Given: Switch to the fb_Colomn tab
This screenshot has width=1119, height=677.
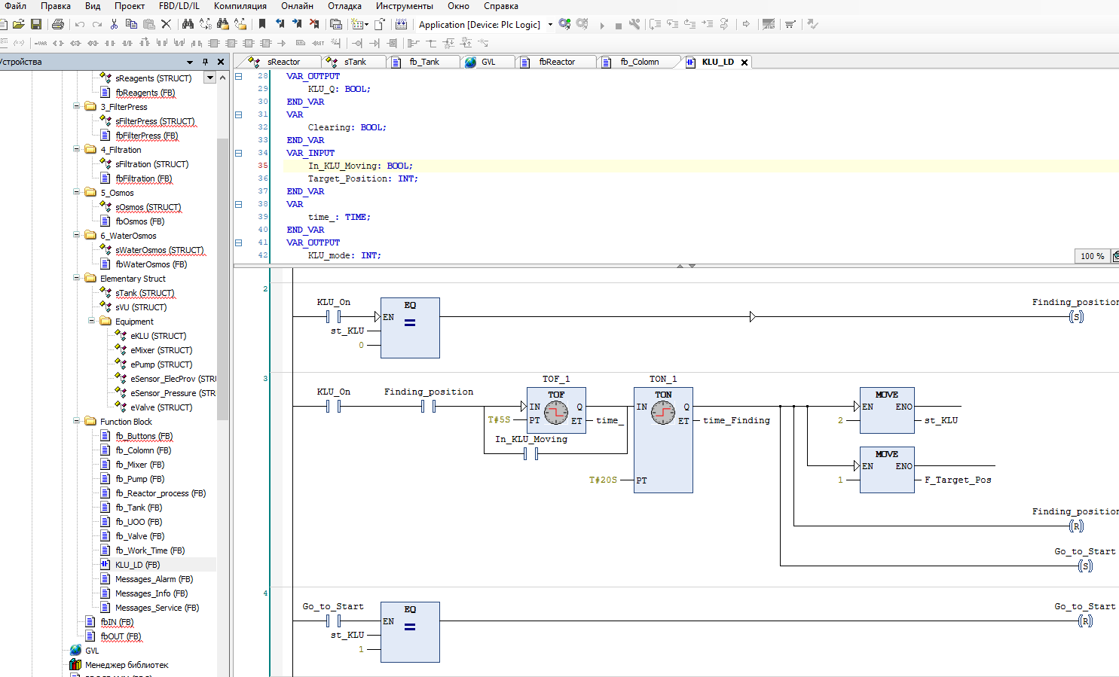Looking at the screenshot, I should tap(639, 62).
